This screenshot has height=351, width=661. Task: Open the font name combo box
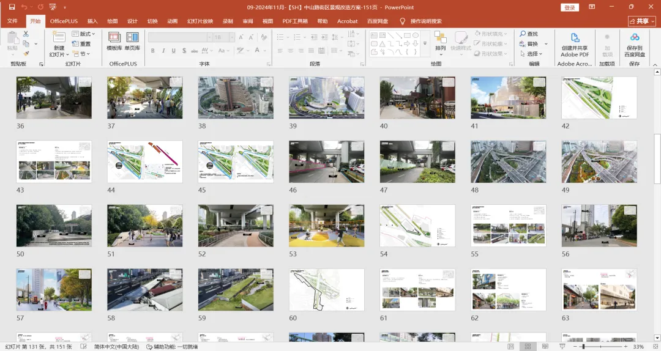click(x=180, y=37)
